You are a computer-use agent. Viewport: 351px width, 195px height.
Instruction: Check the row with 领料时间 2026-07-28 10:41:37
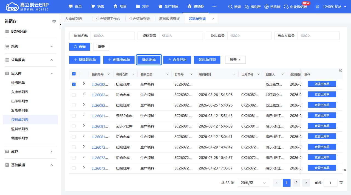point(74,158)
